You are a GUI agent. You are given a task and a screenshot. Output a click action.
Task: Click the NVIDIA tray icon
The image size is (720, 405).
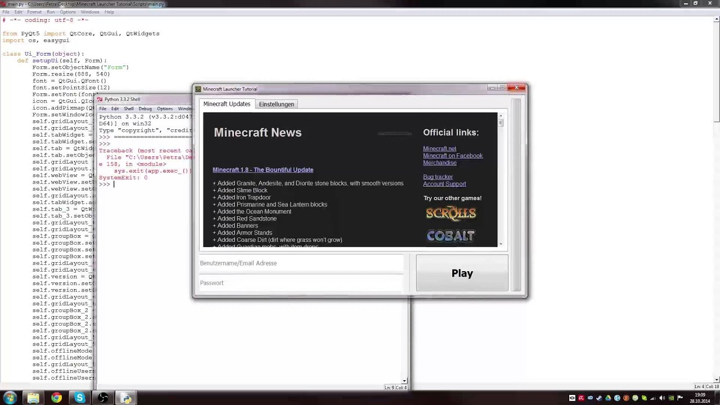[670, 398]
